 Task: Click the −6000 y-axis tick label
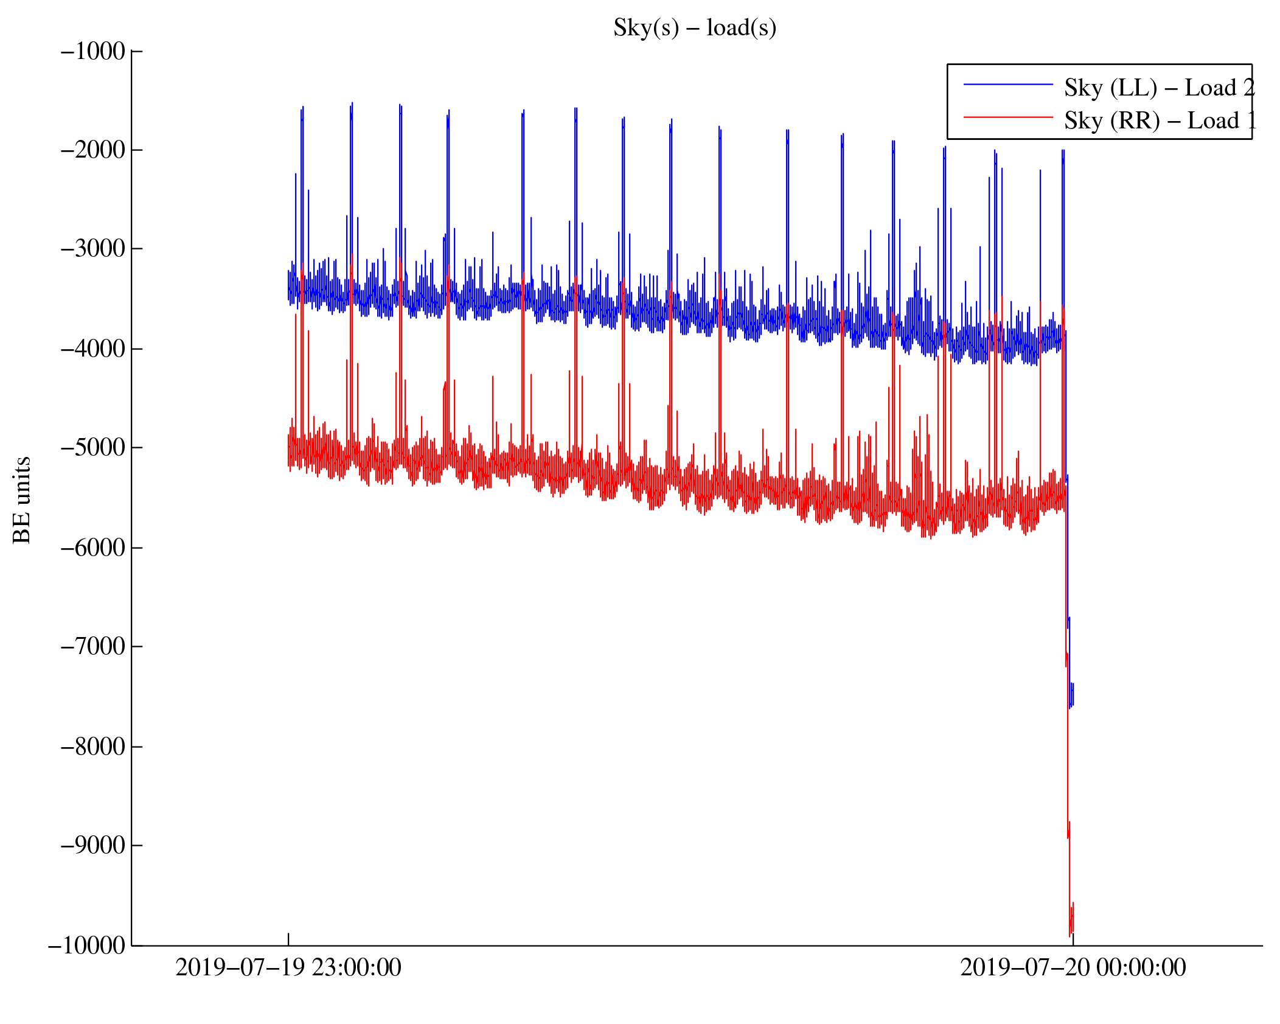(93, 548)
